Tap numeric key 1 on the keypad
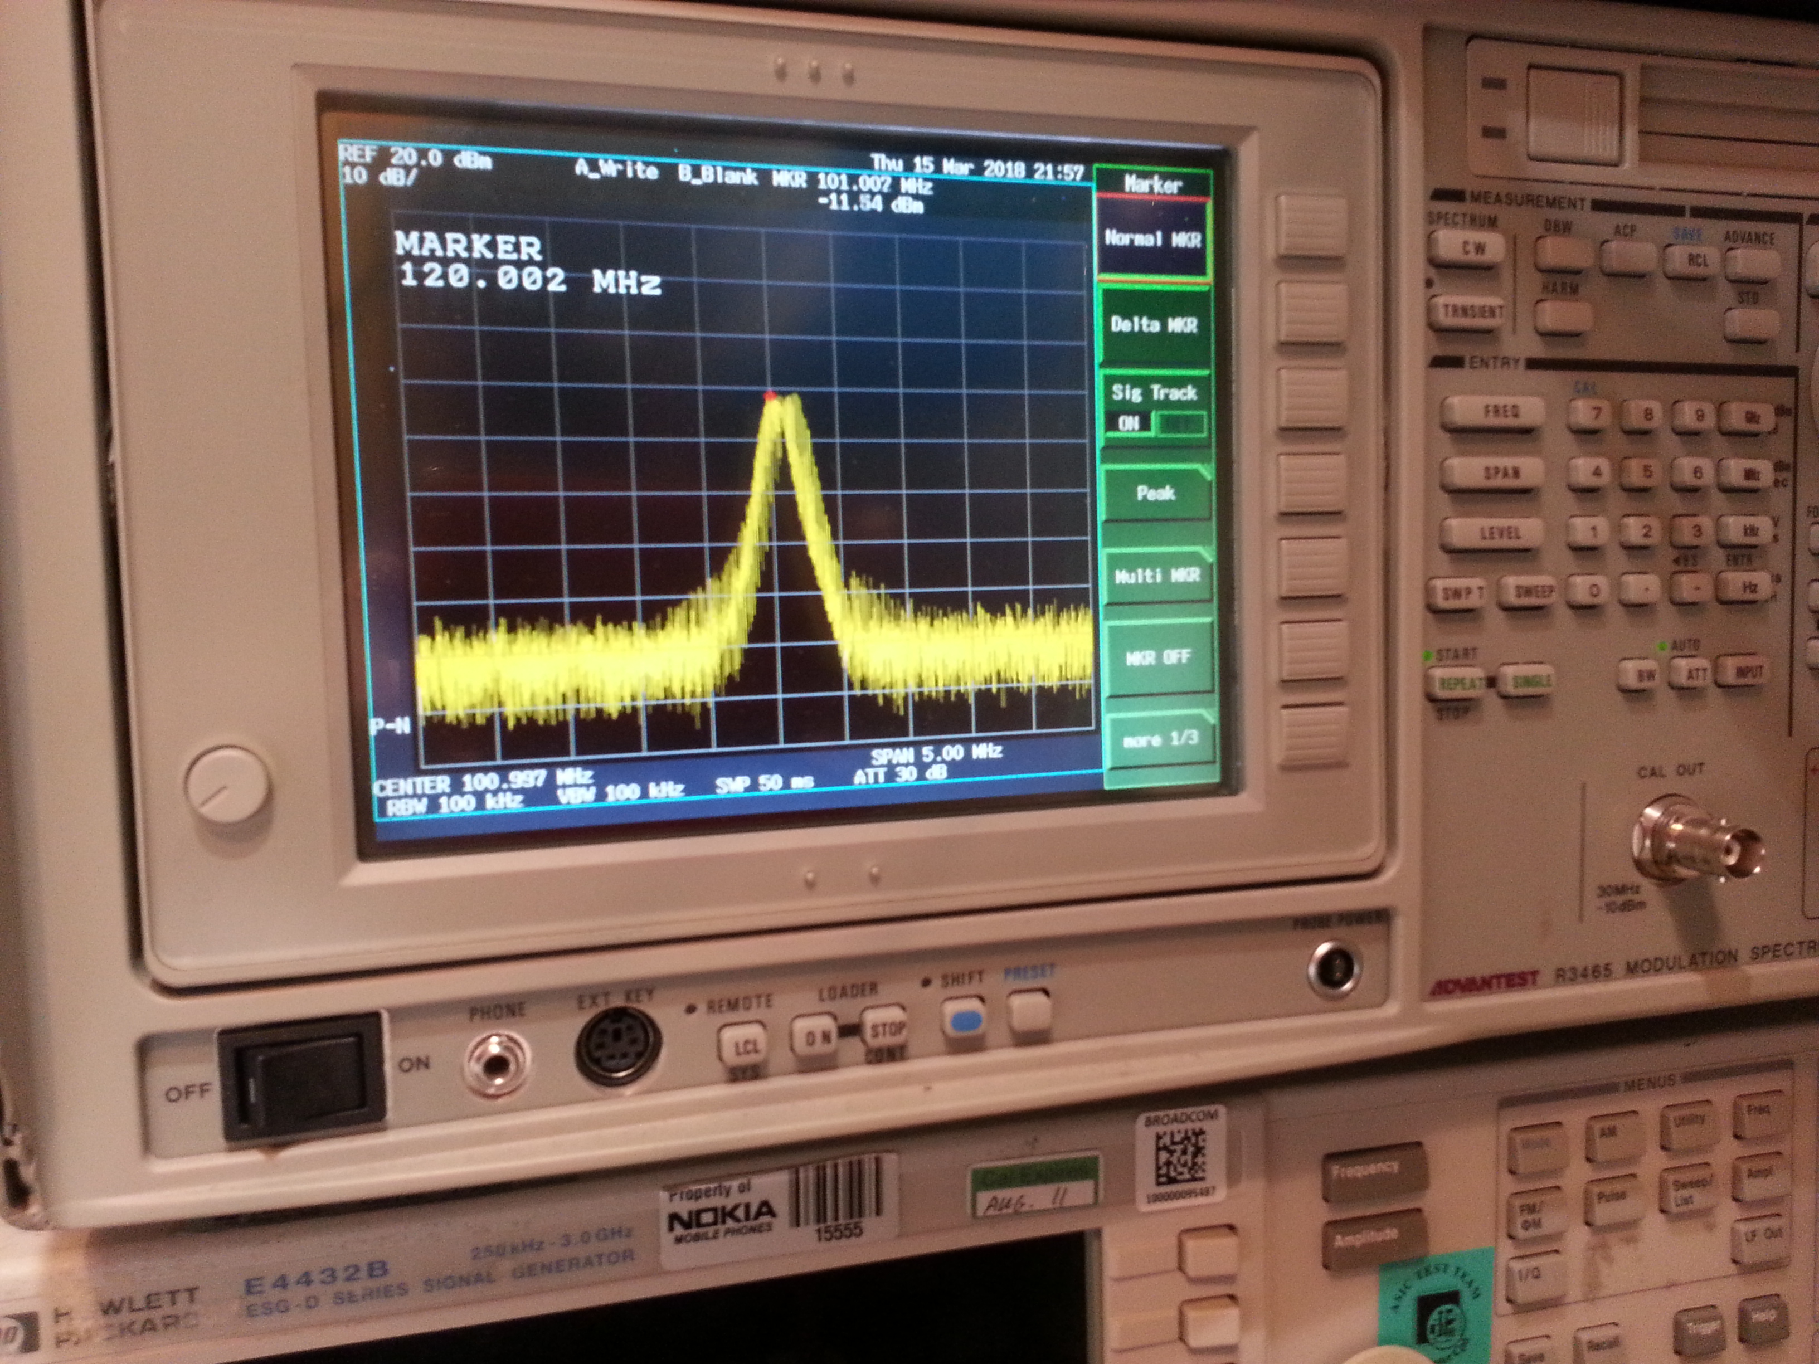Image resolution: width=1819 pixels, height=1364 pixels. [x=1591, y=533]
